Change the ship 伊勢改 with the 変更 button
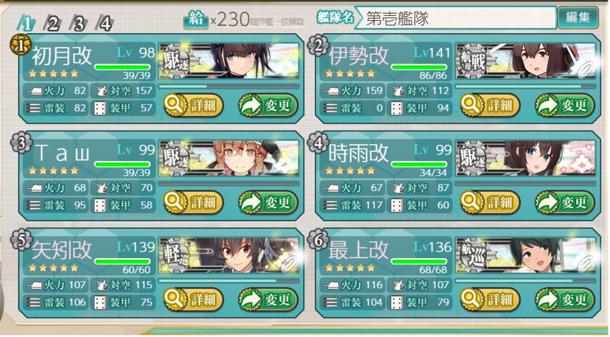This screenshot has height=337, width=610. pyautogui.click(x=565, y=106)
